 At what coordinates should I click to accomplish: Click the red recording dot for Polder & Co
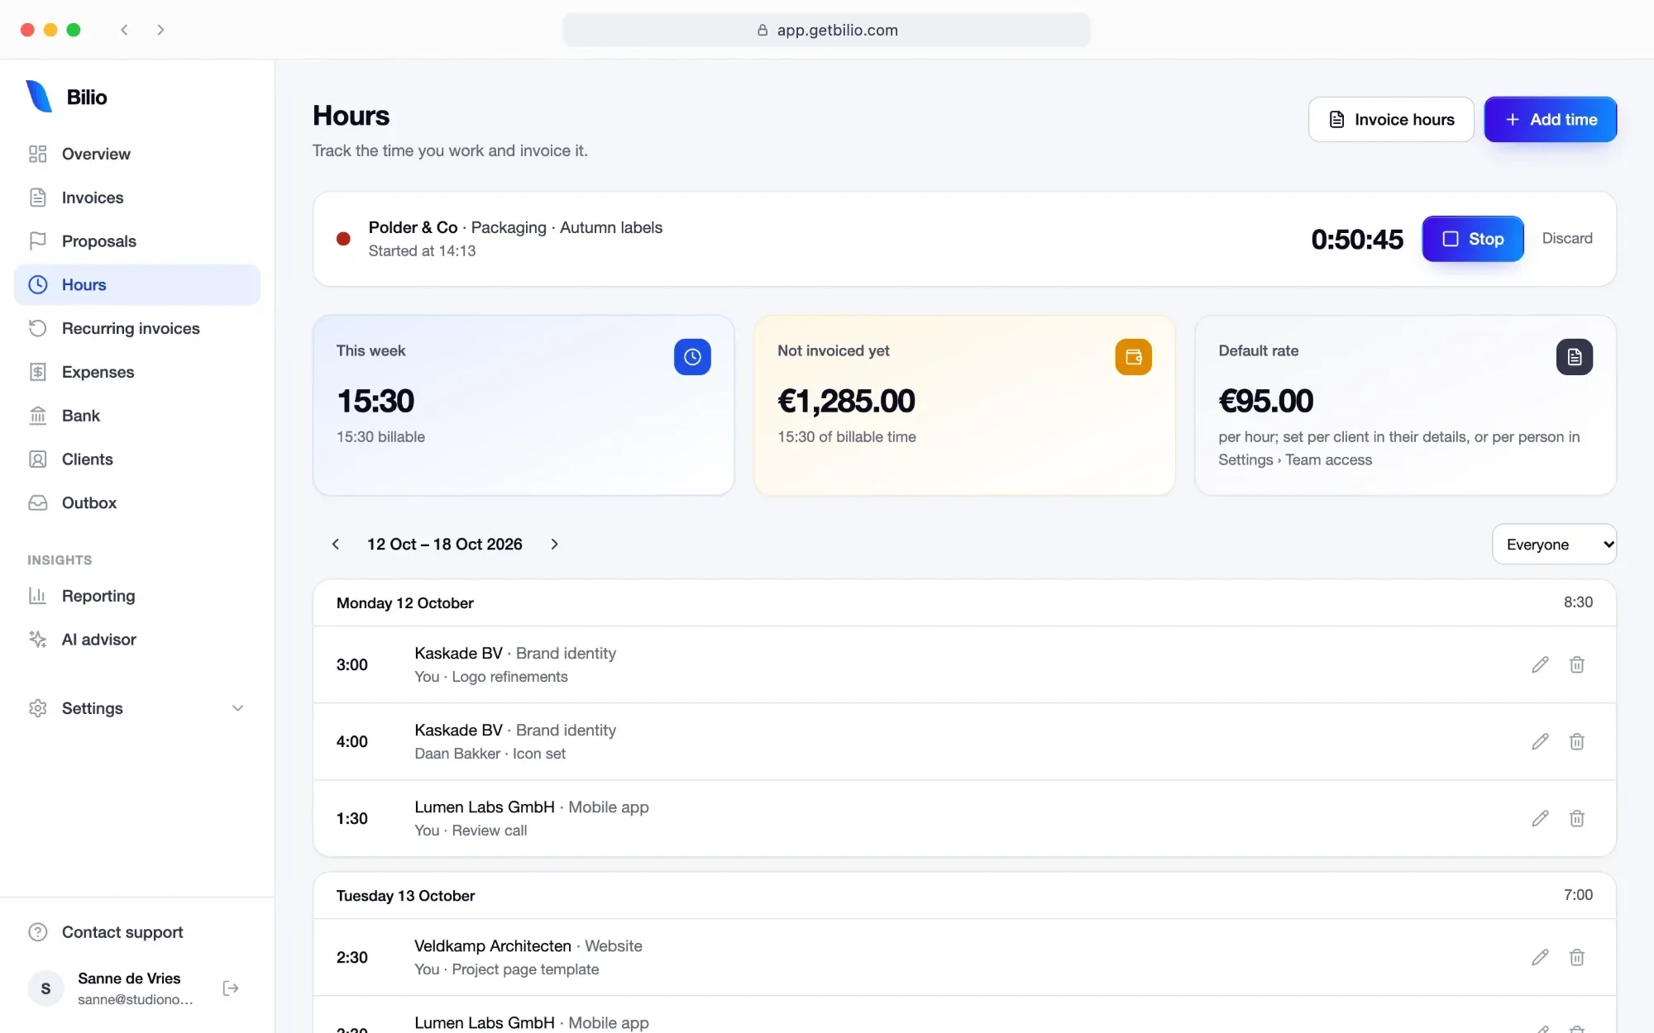343,239
